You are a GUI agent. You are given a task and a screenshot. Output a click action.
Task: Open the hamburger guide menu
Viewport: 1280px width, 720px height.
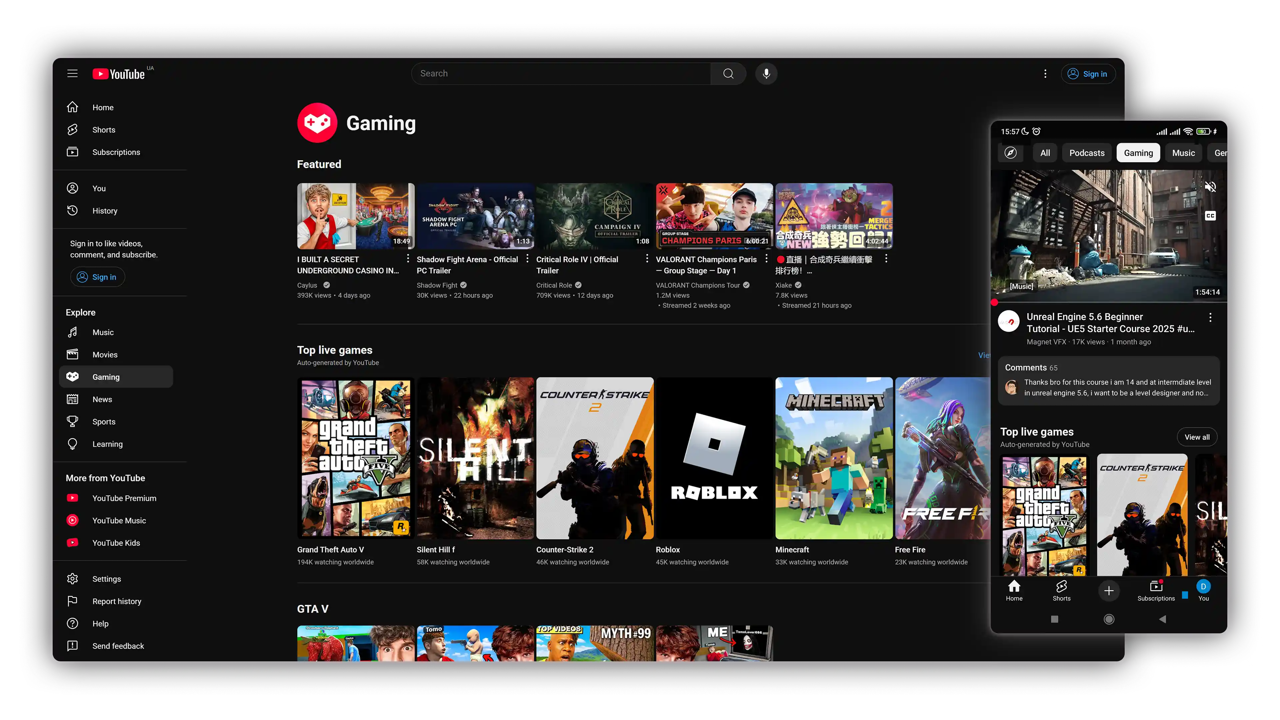coord(73,74)
